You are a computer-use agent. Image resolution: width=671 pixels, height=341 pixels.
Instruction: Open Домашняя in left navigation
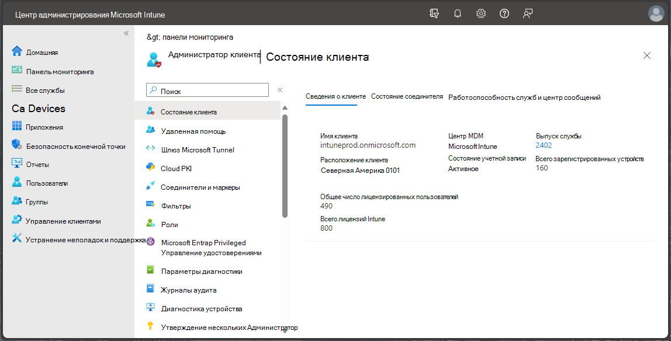42,53
